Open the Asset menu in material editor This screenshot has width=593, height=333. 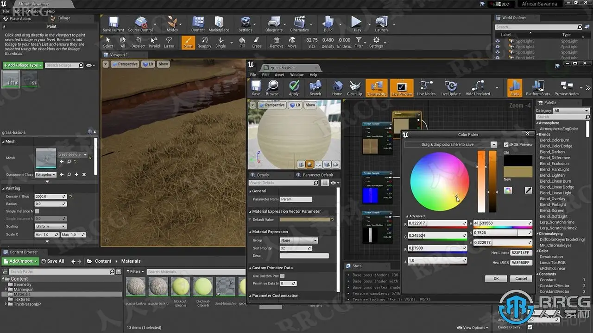(279, 75)
